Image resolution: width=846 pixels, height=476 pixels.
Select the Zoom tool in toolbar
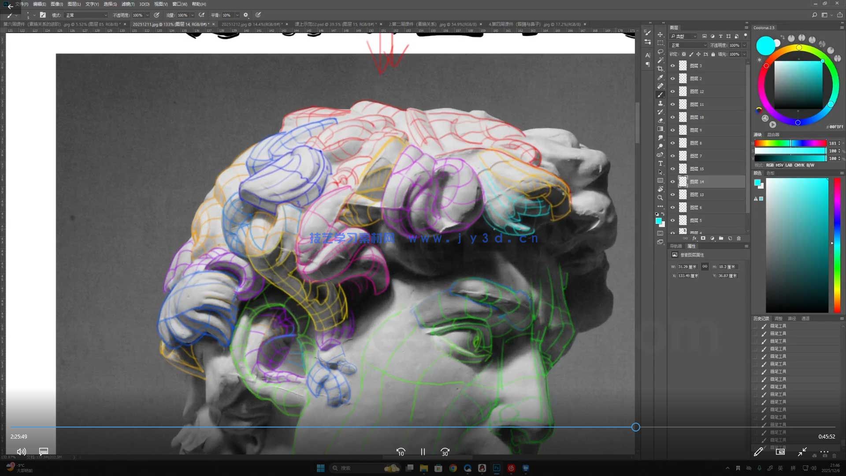(x=660, y=198)
